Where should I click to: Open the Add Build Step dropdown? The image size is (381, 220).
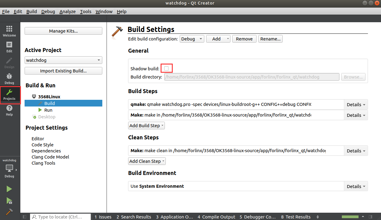(146, 126)
